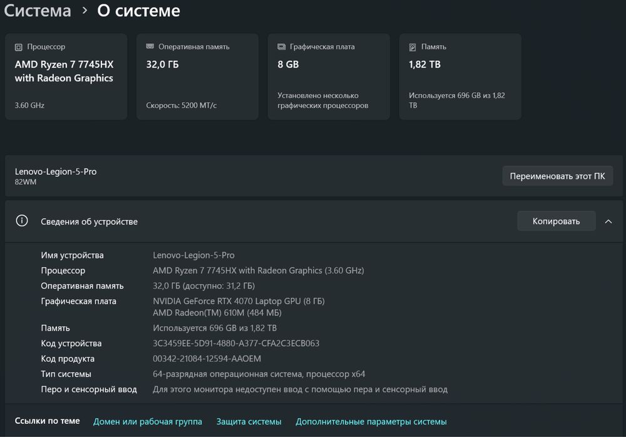Viewport: 626px width, 437px height.
Task: Select the processor value with 3.60 GHz
Action: [x=259, y=271]
